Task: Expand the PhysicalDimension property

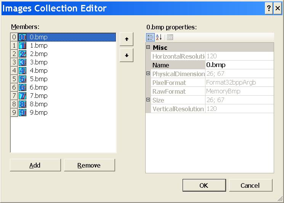Action: point(148,74)
